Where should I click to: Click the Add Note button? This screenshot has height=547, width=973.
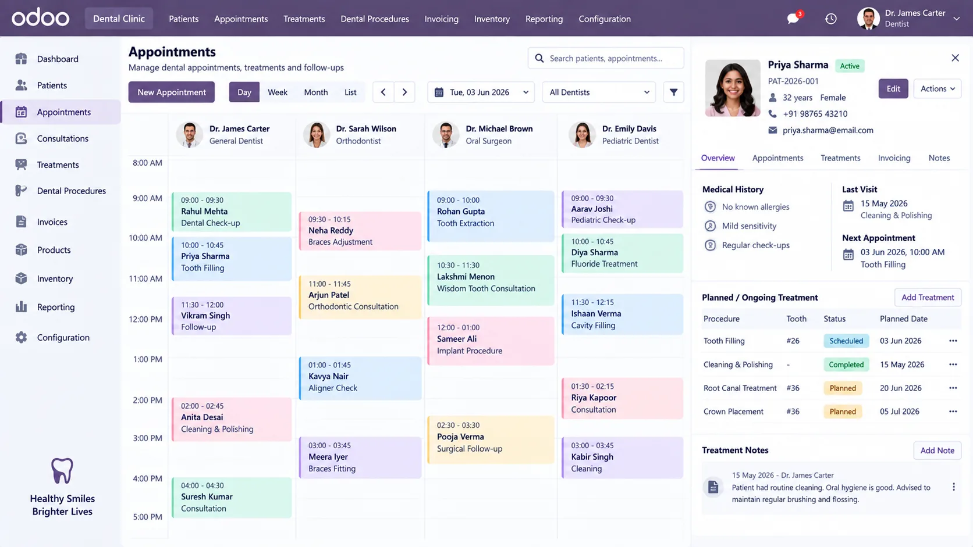click(937, 450)
